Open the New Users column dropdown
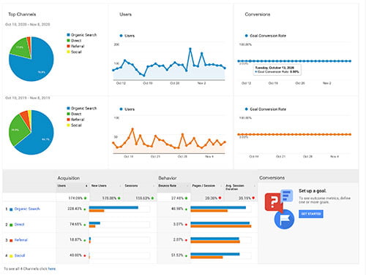Screen dimensions: 366x275 [120, 186]
